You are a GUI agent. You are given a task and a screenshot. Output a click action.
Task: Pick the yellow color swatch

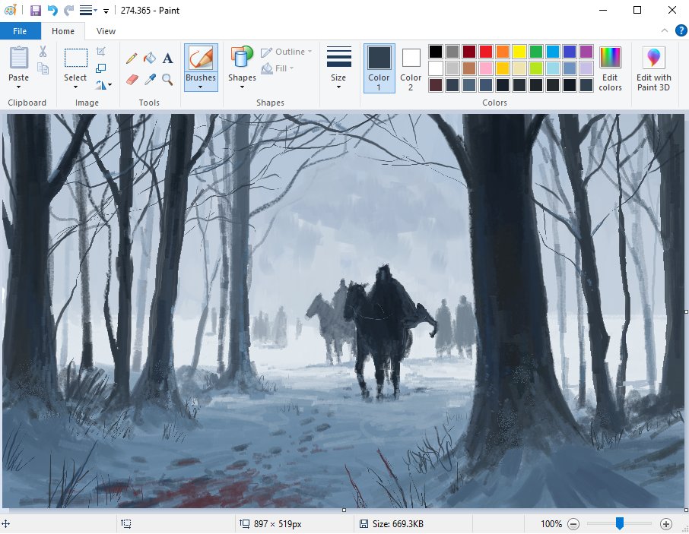519,52
